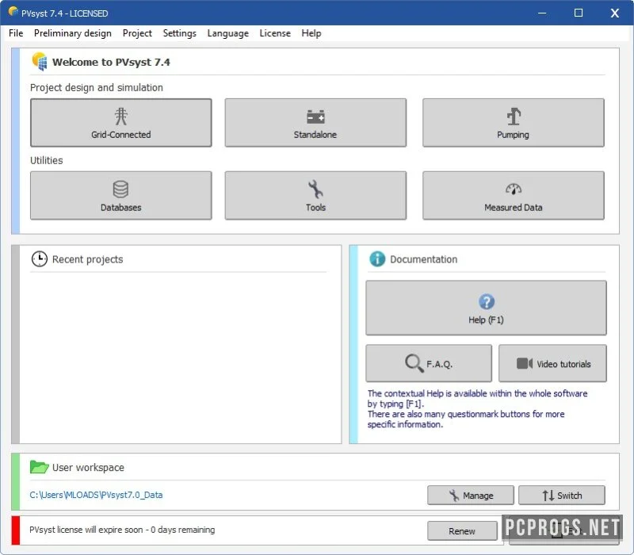Image resolution: width=634 pixels, height=555 pixels.
Task: Open the Language menu
Action: click(x=228, y=33)
